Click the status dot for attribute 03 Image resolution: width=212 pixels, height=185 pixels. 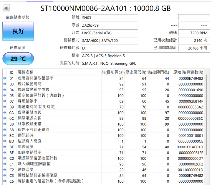(x=5, y=84)
